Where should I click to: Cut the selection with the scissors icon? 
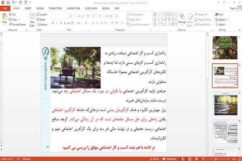pos(12,15)
